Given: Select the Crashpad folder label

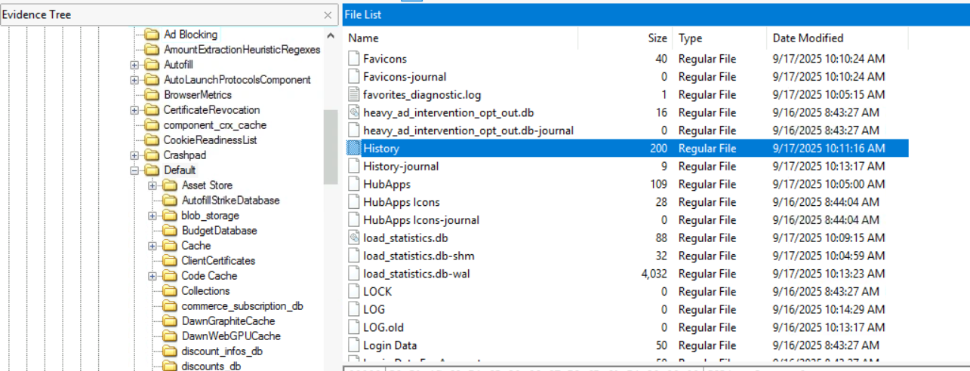Looking at the screenshot, I should point(185,155).
